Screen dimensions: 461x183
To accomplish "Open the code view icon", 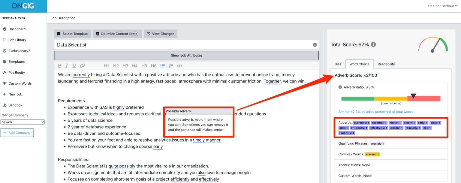I will coord(179,65).
